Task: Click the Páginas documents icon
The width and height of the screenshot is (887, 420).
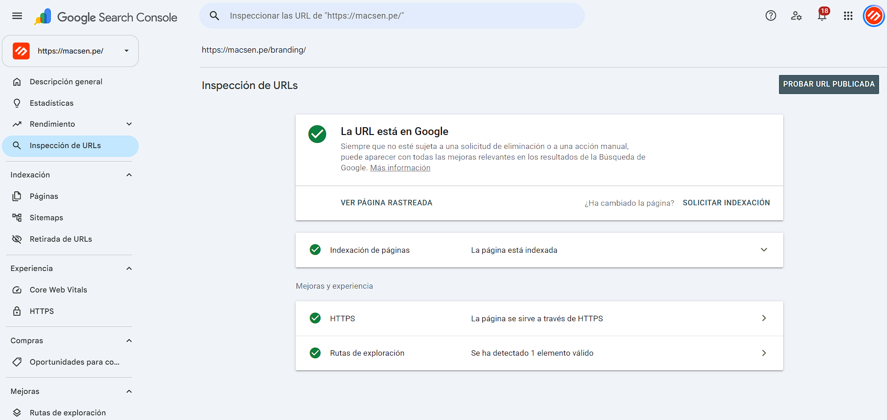Action: coord(17,196)
